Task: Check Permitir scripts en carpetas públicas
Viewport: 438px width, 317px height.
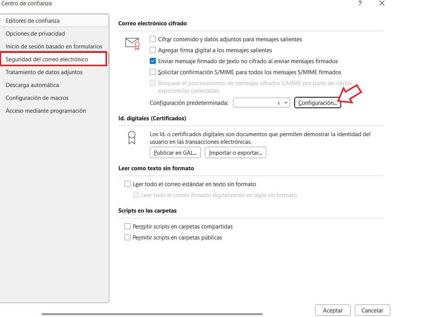Action: pyautogui.click(x=127, y=238)
